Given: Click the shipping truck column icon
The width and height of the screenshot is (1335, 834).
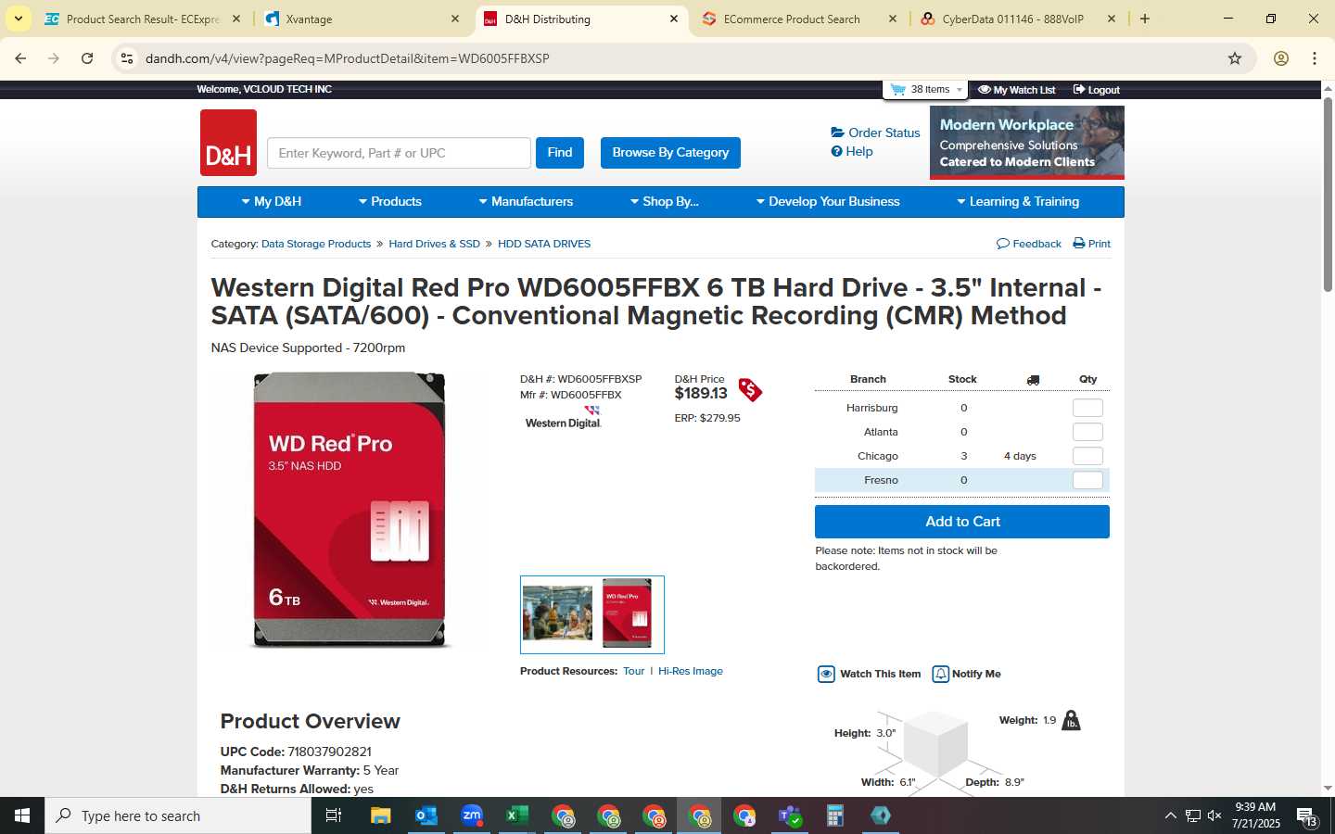Looking at the screenshot, I should (x=1033, y=380).
